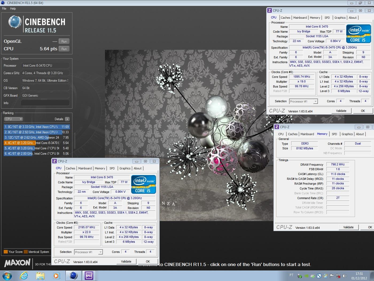Click the PT language indicator

(291, 275)
